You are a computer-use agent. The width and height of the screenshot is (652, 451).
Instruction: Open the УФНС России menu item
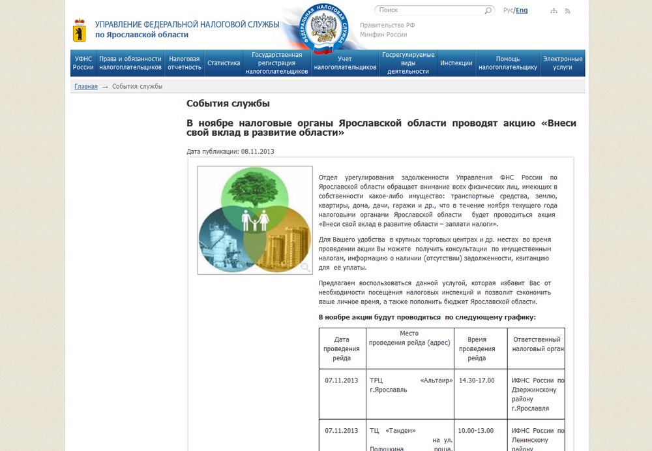tap(83, 63)
